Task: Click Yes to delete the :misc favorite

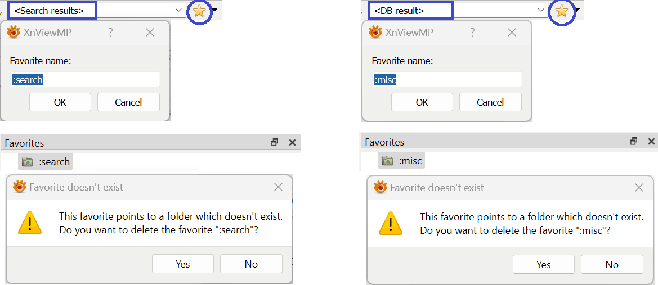Action: coord(544,264)
